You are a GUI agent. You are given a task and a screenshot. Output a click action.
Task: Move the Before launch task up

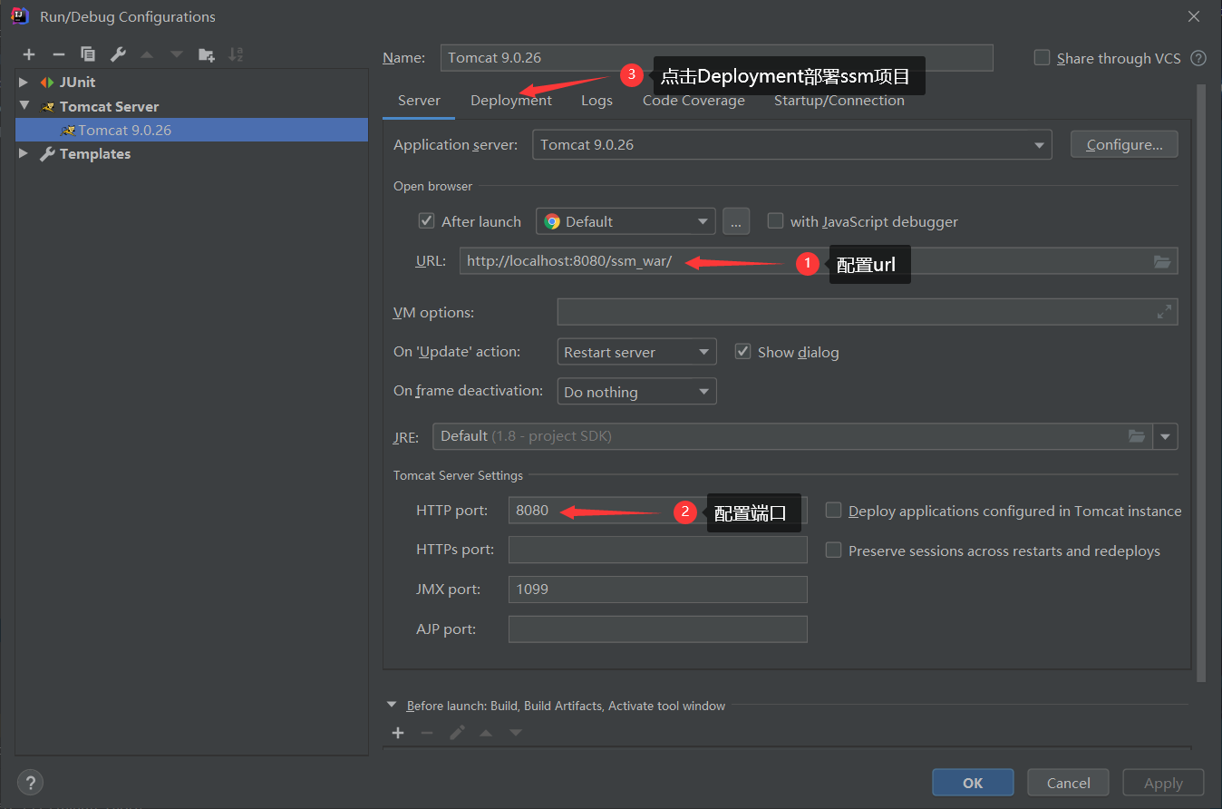tap(486, 732)
